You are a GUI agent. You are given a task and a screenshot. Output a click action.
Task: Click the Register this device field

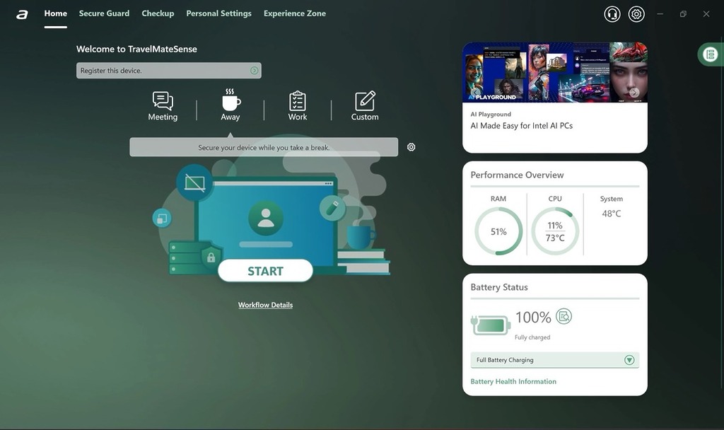(x=168, y=71)
